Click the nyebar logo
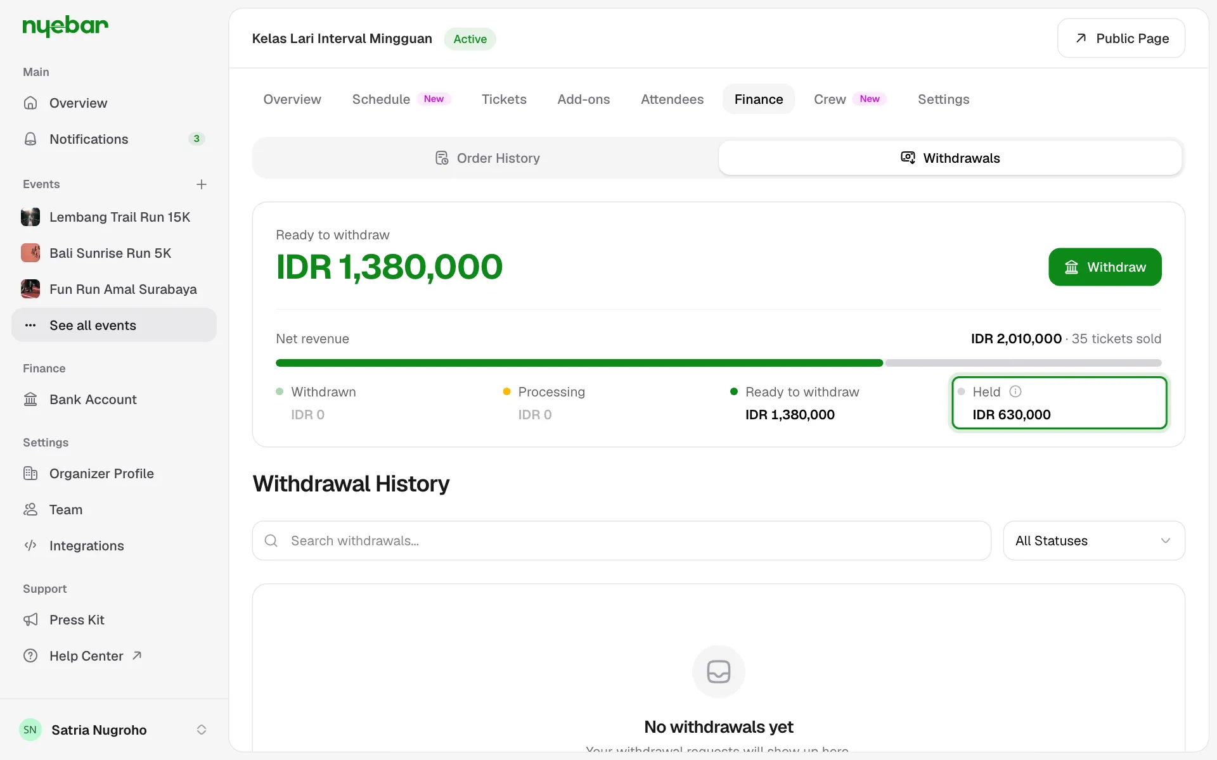Screen dimensions: 1217x760 tap(65, 26)
